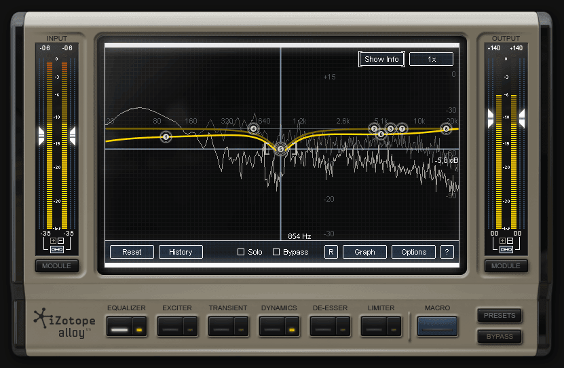Click the Reset button
Viewport: 564px width, 368px height.
(x=132, y=252)
